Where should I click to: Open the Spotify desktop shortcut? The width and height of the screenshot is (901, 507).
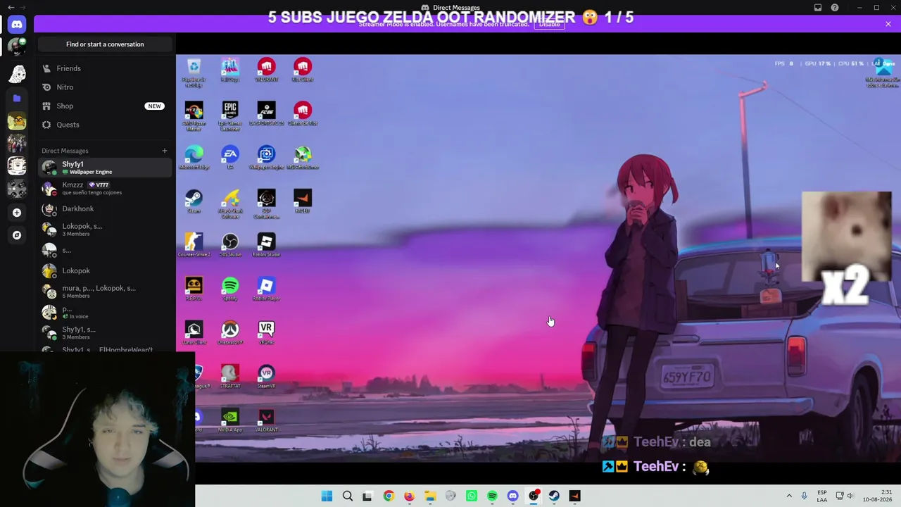pyautogui.click(x=230, y=288)
